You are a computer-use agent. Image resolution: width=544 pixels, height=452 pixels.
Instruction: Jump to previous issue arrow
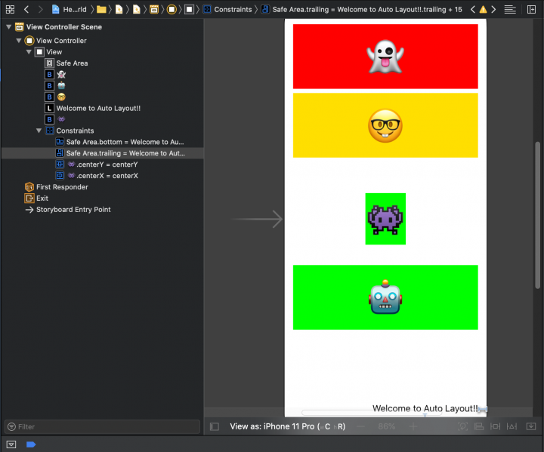tap(472, 9)
